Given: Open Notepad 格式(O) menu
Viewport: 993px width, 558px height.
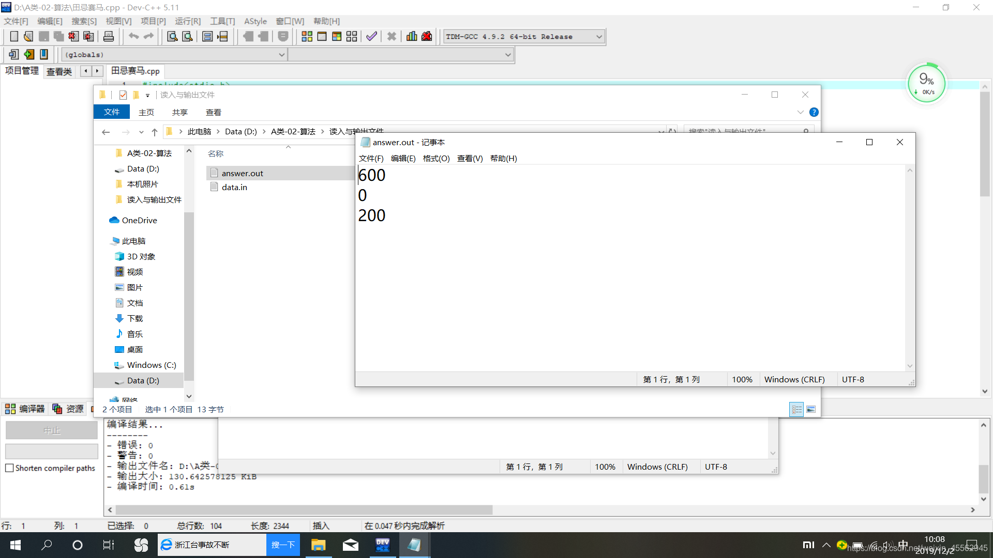Looking at the screenshot, I should click(x=436, y=159).
